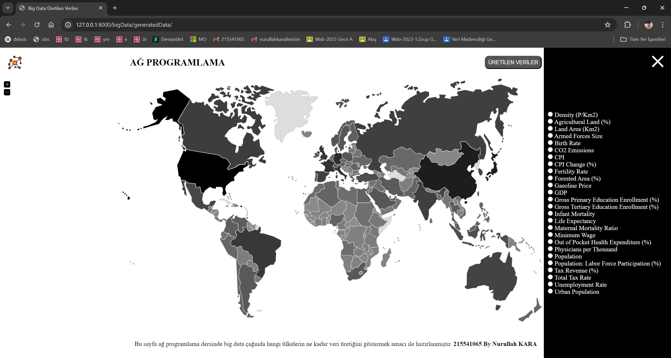Click the network logo in top-left corner
Screen dimensions: 671x358
15,62
